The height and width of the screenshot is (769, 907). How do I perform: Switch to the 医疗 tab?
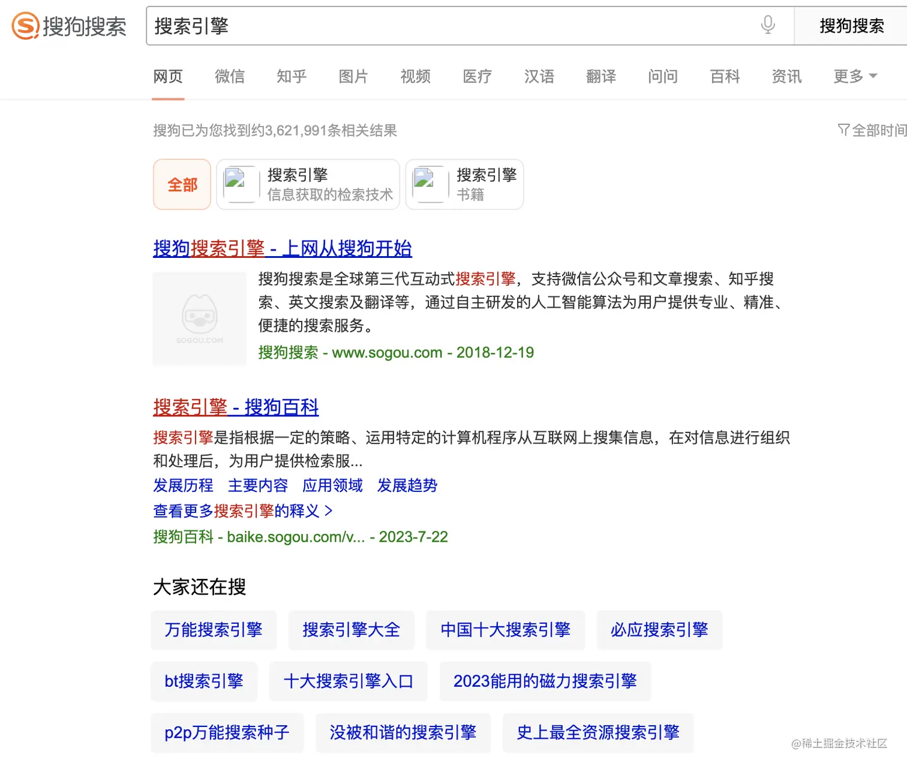click(x=477, y=76)
